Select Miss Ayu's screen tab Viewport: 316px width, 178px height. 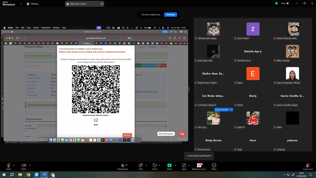[84, 4]
